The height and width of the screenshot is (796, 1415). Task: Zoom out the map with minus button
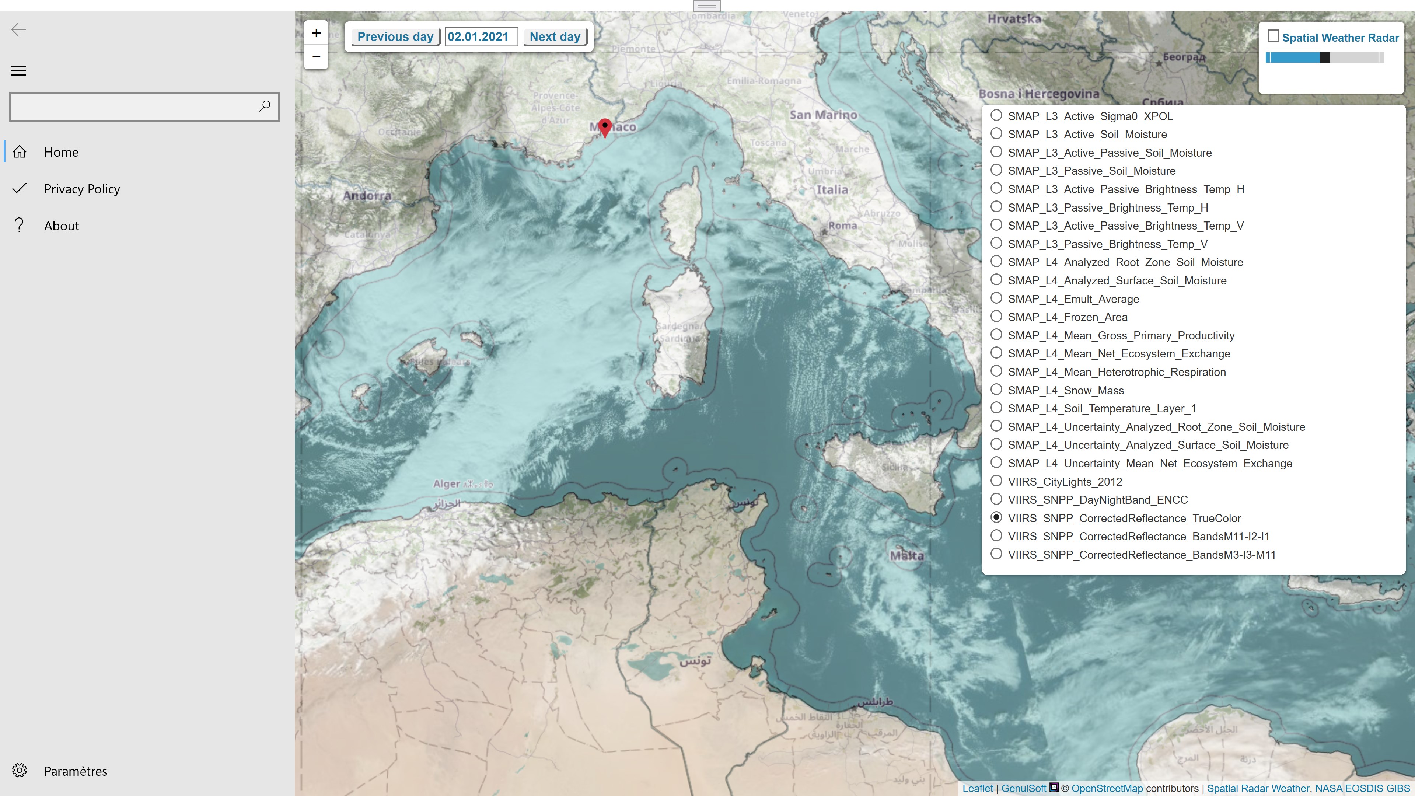tap(317, 57)
